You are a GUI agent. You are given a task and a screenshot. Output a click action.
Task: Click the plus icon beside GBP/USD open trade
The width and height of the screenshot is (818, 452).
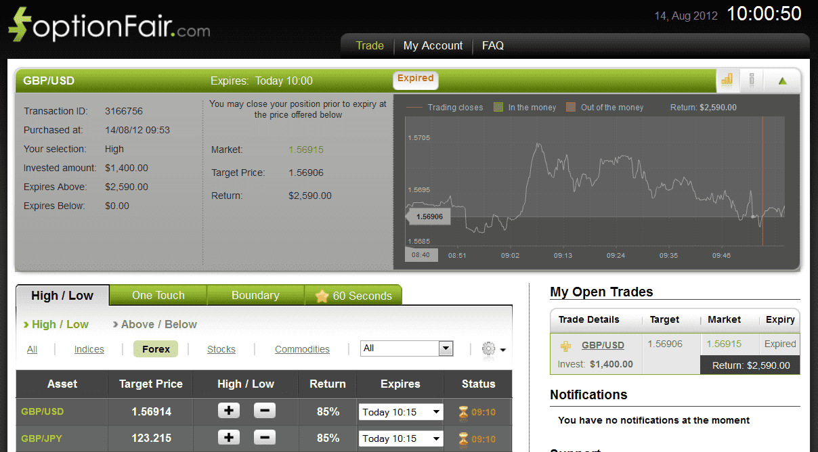565,344
